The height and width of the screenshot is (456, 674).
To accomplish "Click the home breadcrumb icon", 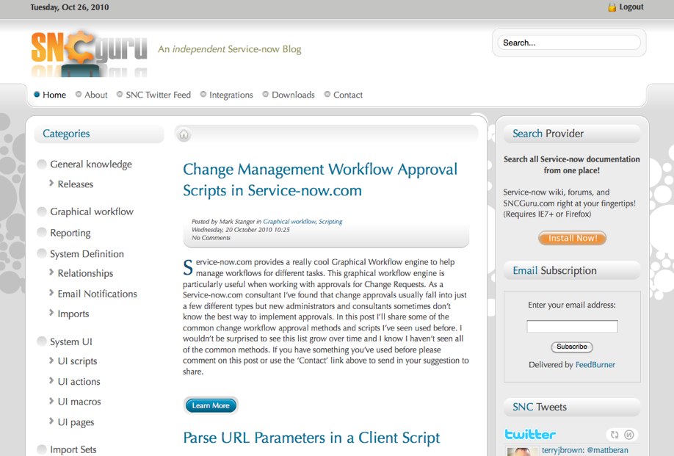I will [184, 134].
